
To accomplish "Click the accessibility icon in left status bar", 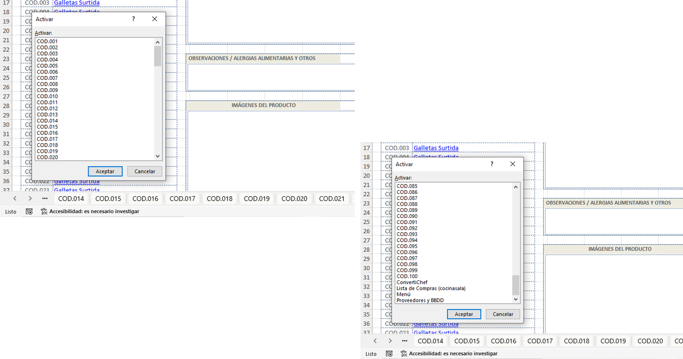I will [x=44, y=211].
